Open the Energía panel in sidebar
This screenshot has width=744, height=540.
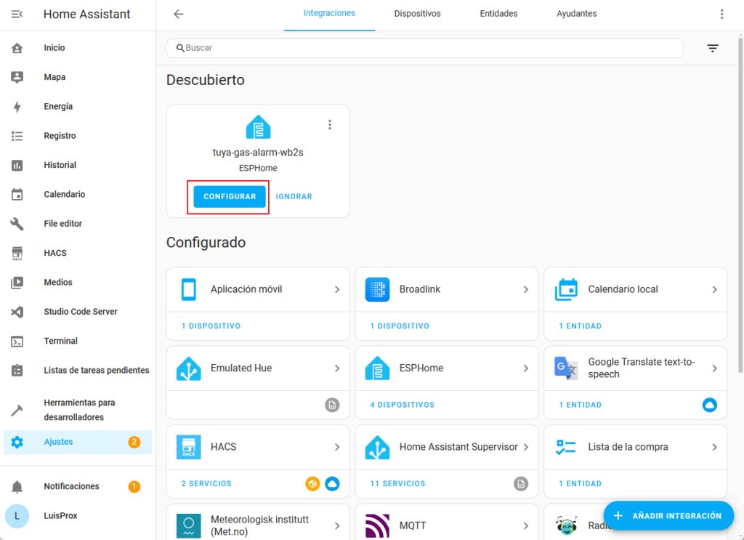[58, 107]
